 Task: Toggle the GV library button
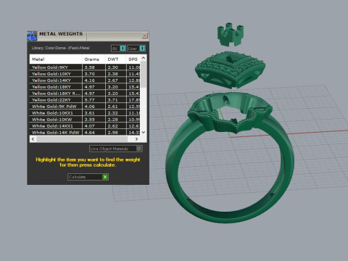coord(118,49)
